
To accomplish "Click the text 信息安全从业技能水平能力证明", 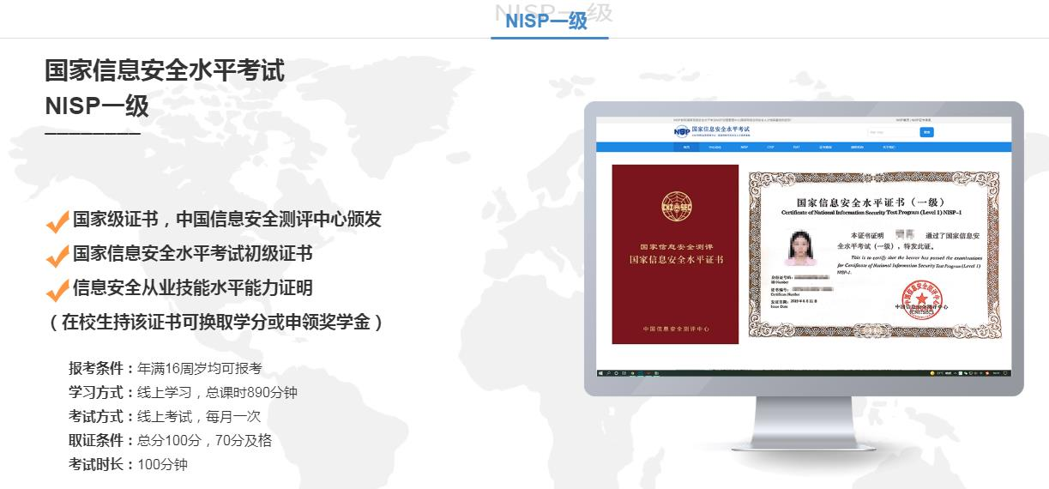I will coord(193,288).
